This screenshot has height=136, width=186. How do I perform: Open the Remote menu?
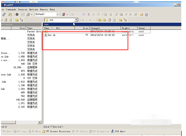click(x=44, y=9)
